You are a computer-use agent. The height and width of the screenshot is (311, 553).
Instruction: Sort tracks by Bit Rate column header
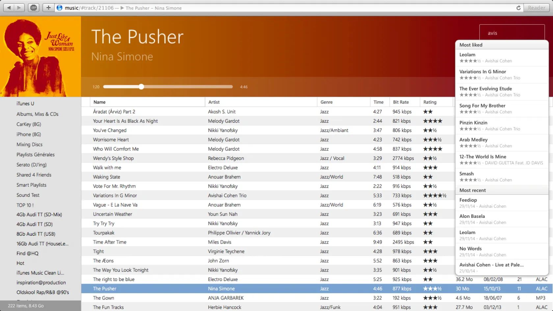401,102
